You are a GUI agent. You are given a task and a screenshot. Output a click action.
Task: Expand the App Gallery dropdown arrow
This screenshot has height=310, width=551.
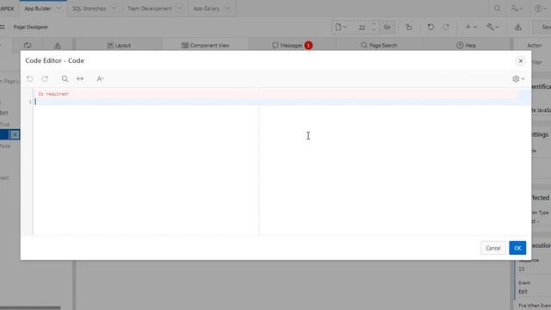(x=227, y=9)
